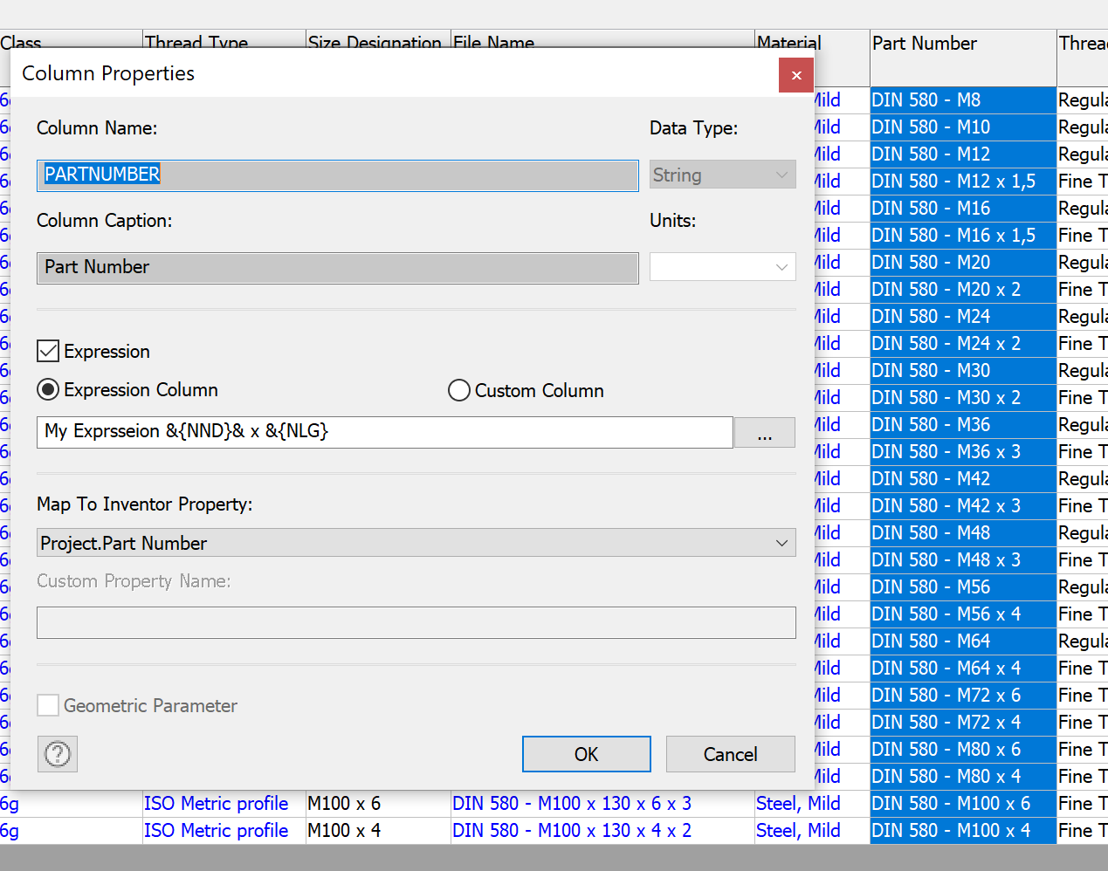Click the expression text field with NND placeholder
The height and width of the screenshot is (871, 1108).
[x=384, y=432]
